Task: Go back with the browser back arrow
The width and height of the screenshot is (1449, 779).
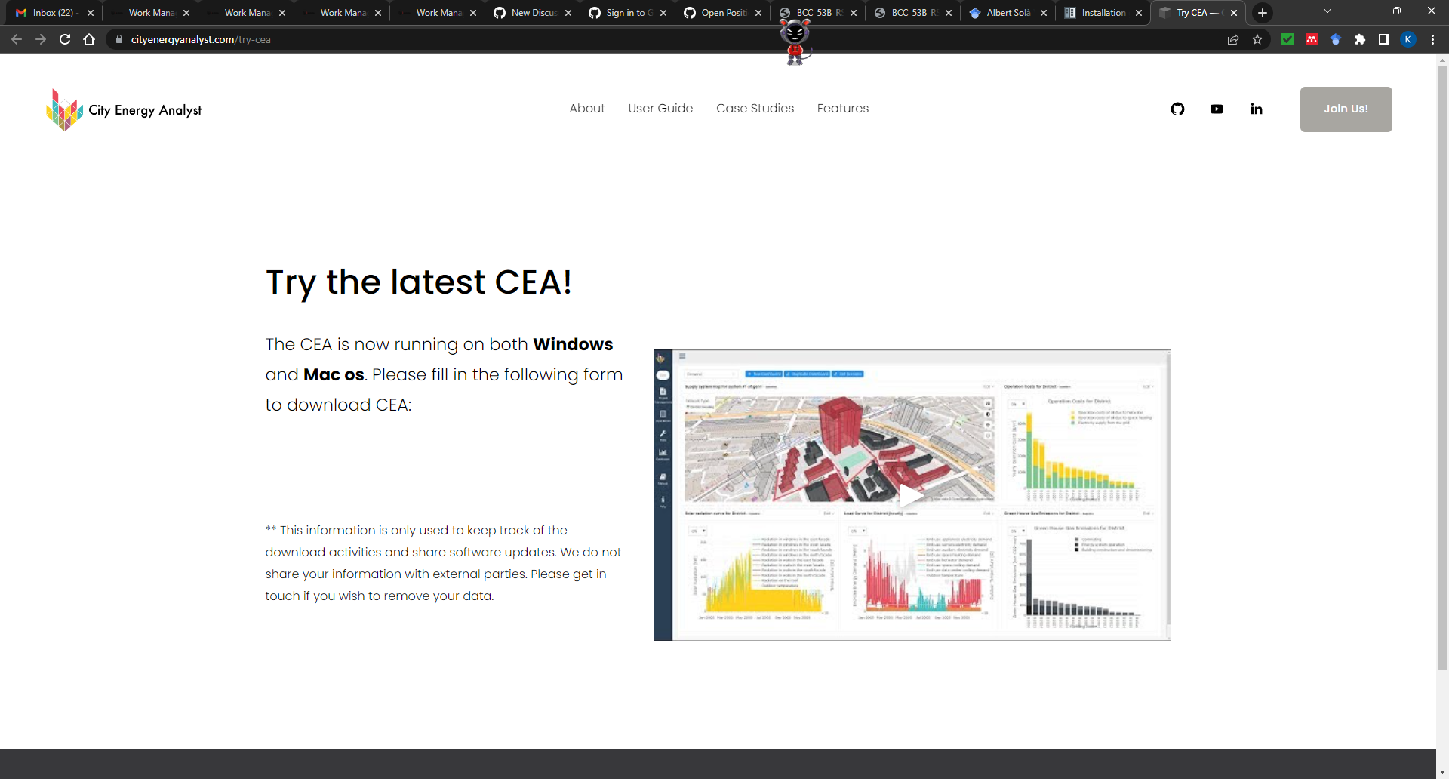Action: (x=17, y=39)
